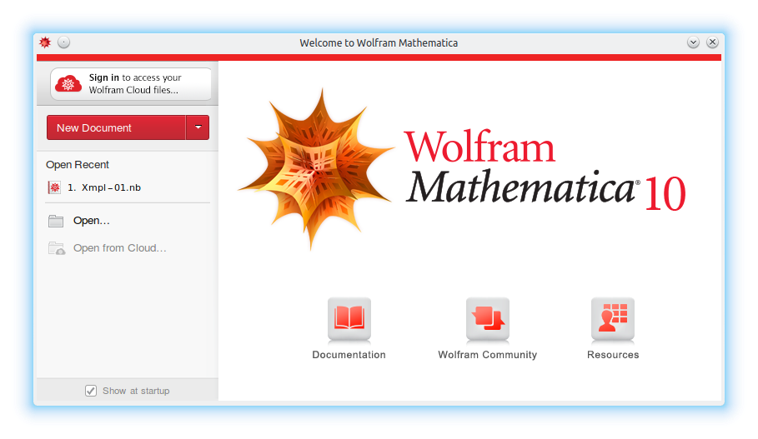
Task: Click the Mathematica spikey icon in title bar
Action: 45,42
